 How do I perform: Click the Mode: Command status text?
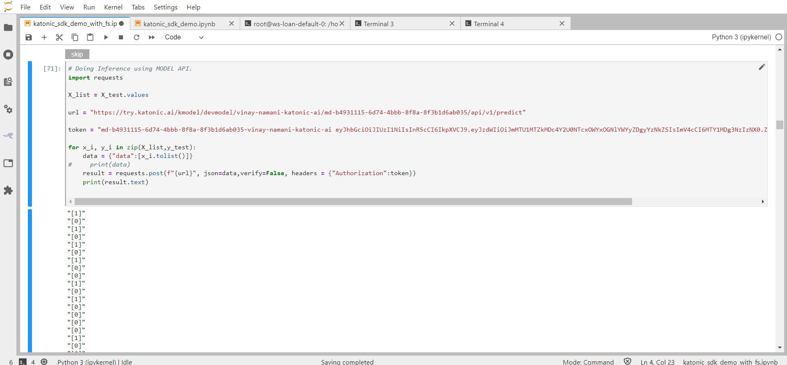tap(588, 362)
